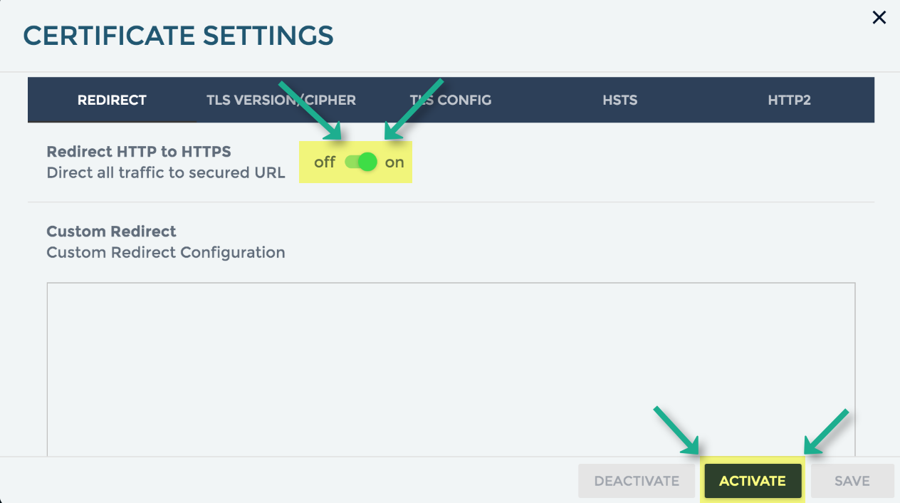
Task: Click the "Custom Redirect" heading
Action: point(111,231)
